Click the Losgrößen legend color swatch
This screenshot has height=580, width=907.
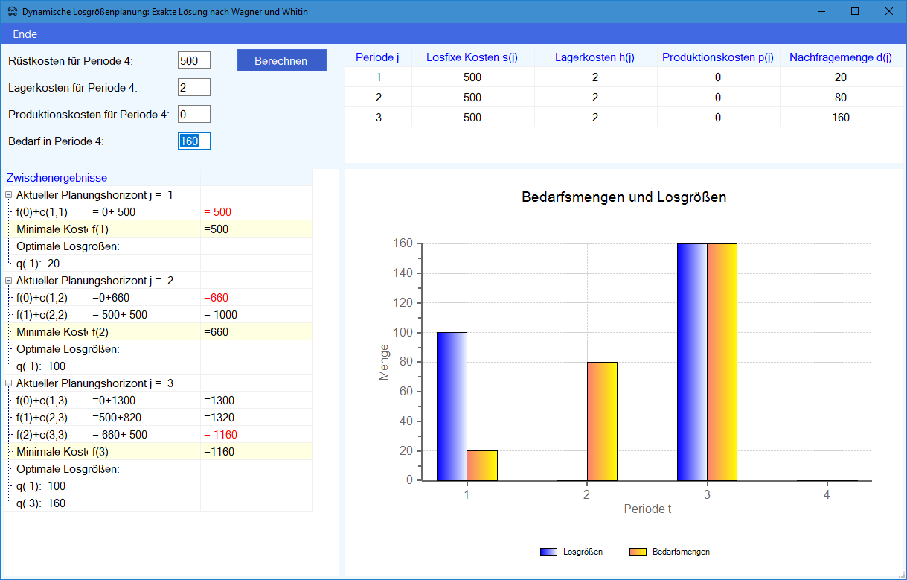[548, 552]
